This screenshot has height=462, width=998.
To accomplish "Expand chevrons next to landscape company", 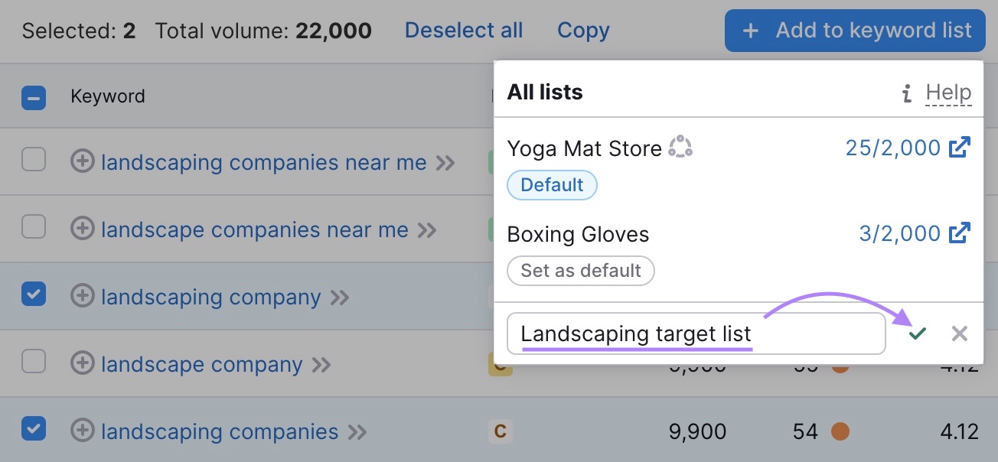I will click(321, 365).
